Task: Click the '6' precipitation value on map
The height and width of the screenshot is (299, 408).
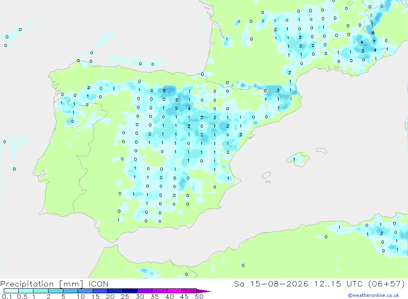Action: point(373,33)
